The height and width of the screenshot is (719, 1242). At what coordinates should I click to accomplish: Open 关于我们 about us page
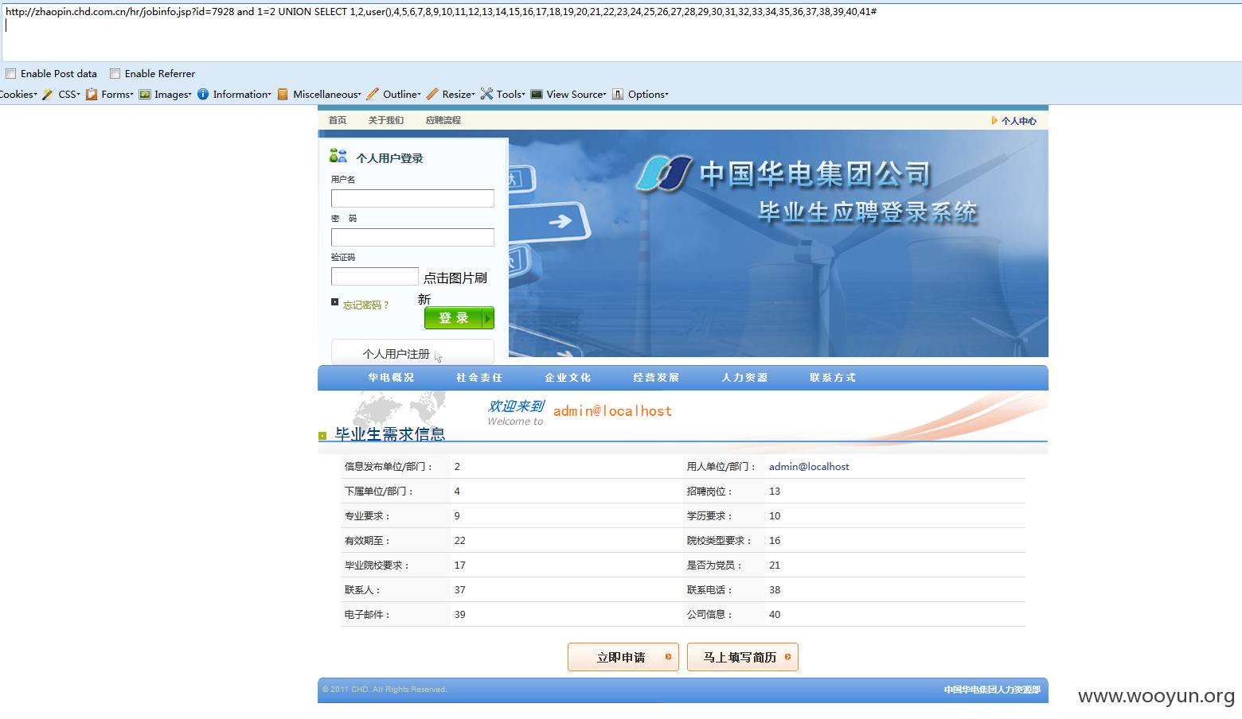(386, 121)
